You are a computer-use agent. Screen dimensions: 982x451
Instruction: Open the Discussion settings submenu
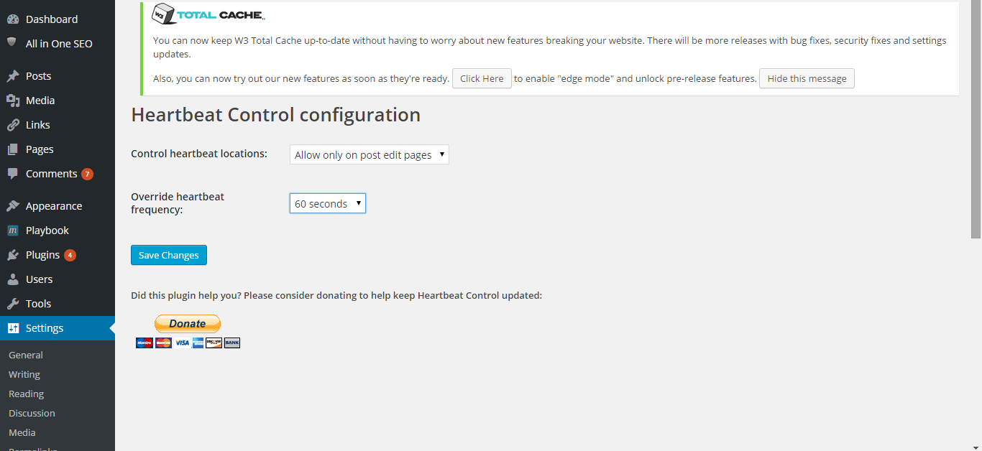(x=32, y=413)
